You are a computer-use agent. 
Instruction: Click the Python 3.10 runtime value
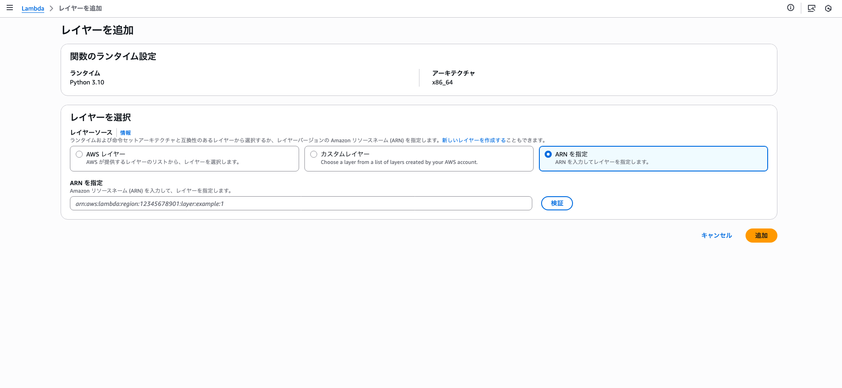tap(87, 83)
